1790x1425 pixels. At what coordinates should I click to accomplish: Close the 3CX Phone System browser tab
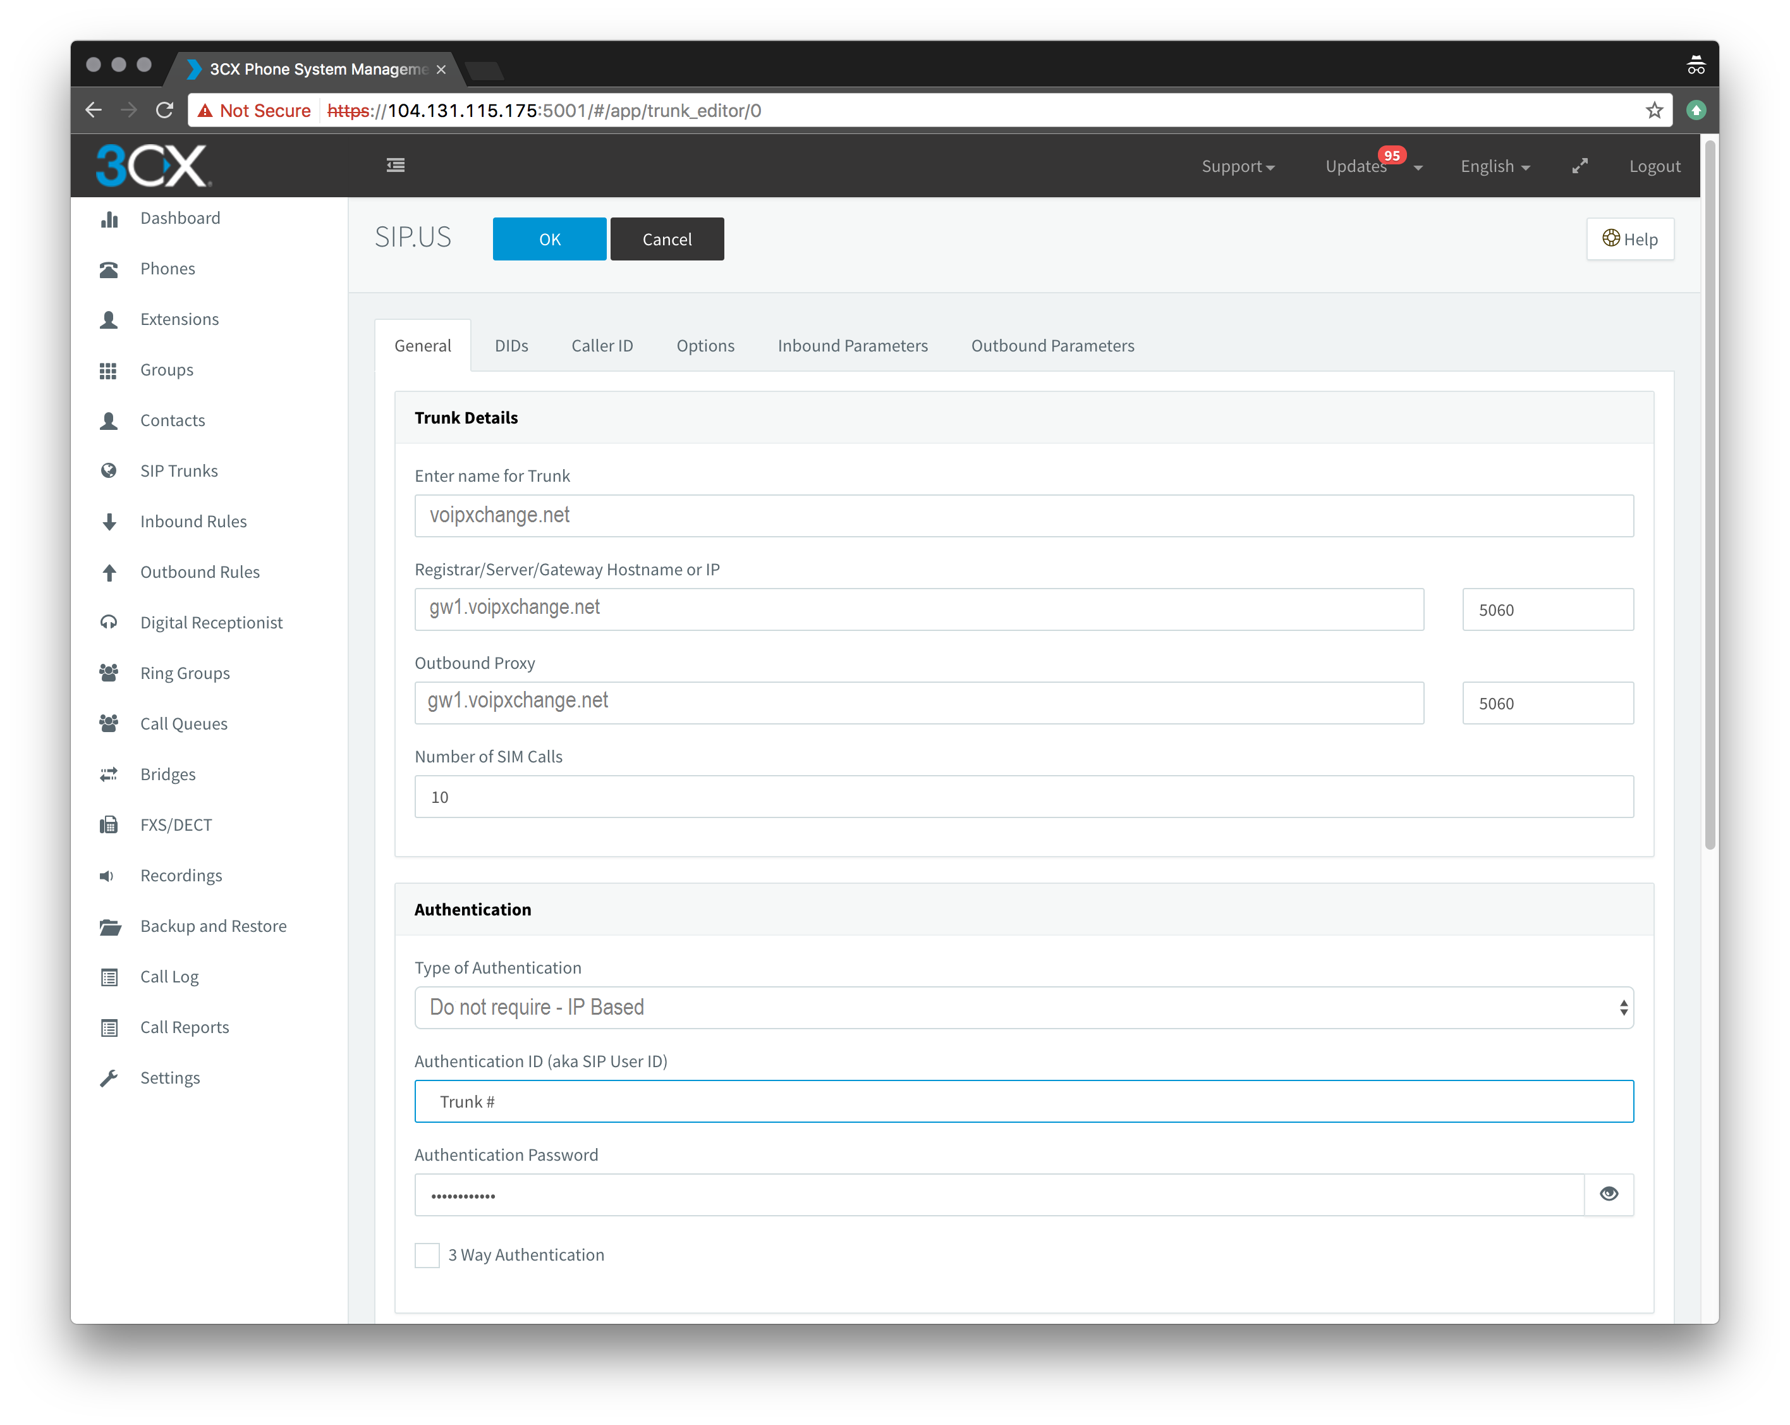pos(442,70)
